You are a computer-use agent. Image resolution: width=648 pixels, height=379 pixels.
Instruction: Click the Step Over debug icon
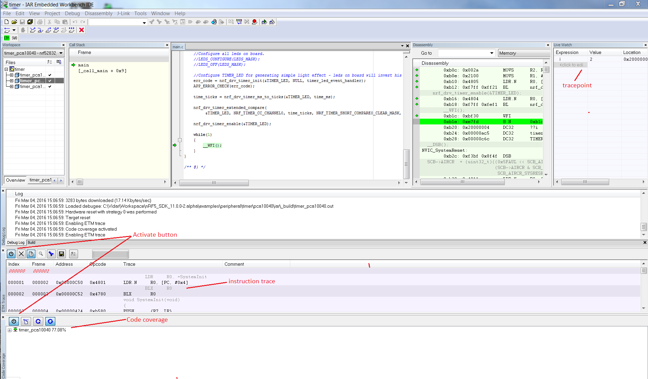click(33, 30)
